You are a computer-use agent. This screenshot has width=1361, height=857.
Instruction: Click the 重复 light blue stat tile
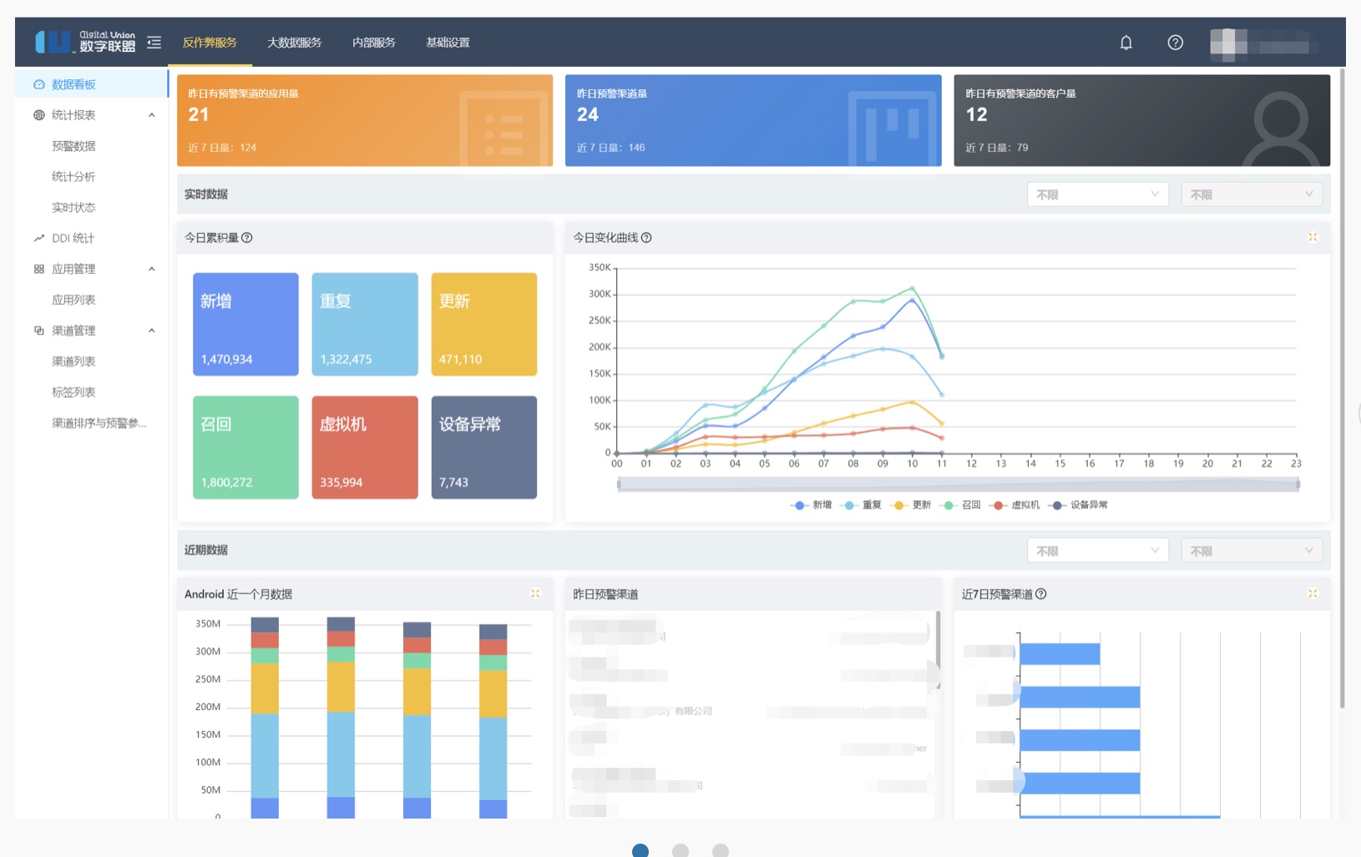(365, 324)
